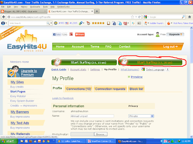Open the Connections (10) tab
Image resolution: width=193 pixels, height=144 pixels.
pos(78,89)
